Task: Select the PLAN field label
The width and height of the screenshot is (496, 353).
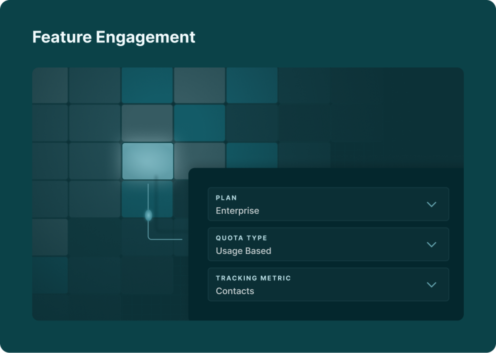Action: (226, 198)
